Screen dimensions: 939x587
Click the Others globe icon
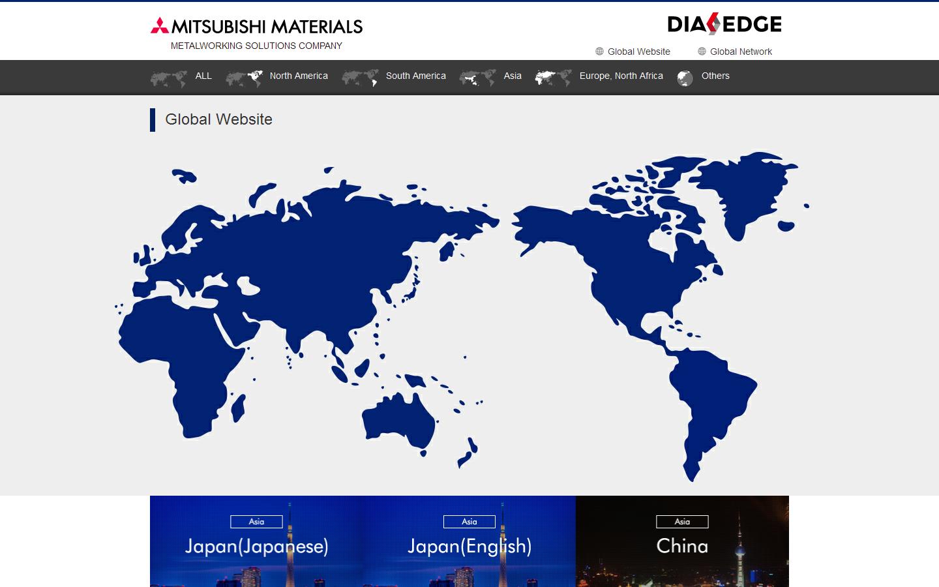point(685,77)
